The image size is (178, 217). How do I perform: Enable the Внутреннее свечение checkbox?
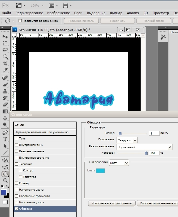[17, 157]
